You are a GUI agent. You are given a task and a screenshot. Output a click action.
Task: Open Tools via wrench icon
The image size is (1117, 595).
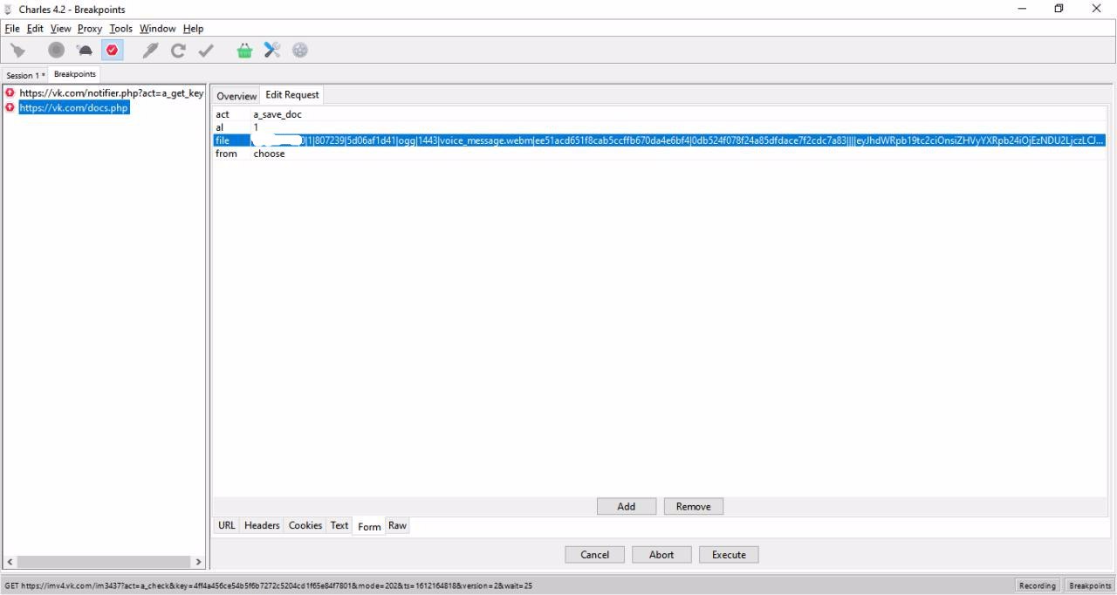point(272,51)
